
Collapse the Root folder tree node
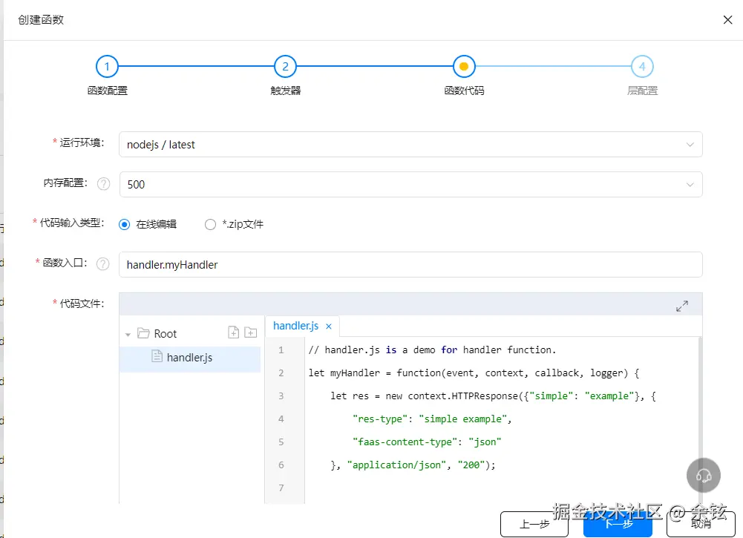click(x=128, y=334)
